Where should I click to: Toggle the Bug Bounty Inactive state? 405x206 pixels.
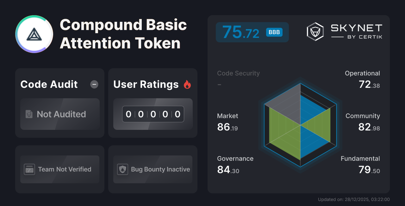point(153,169)
